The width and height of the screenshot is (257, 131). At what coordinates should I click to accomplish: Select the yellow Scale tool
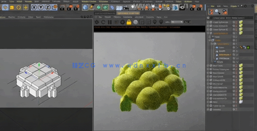tap(12, 8)
